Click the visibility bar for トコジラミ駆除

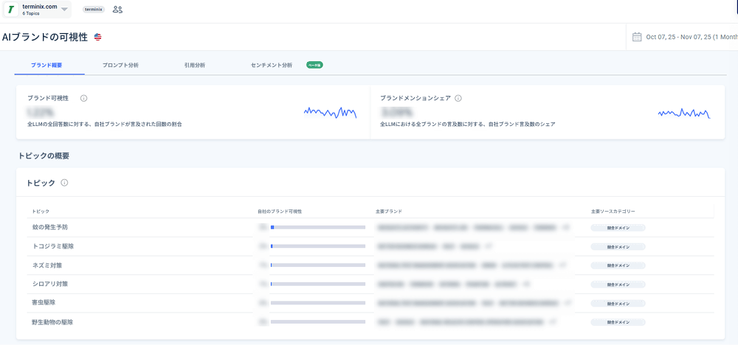[x=318, y=246]
